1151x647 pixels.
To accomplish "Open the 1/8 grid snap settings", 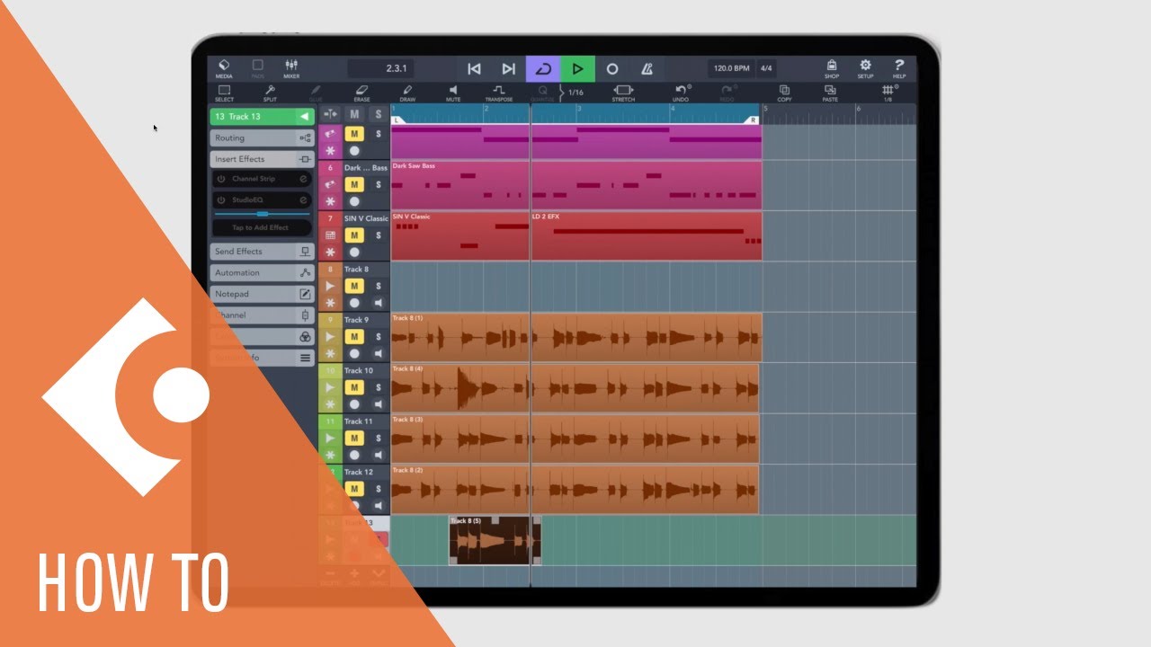I will coord(888,93).
